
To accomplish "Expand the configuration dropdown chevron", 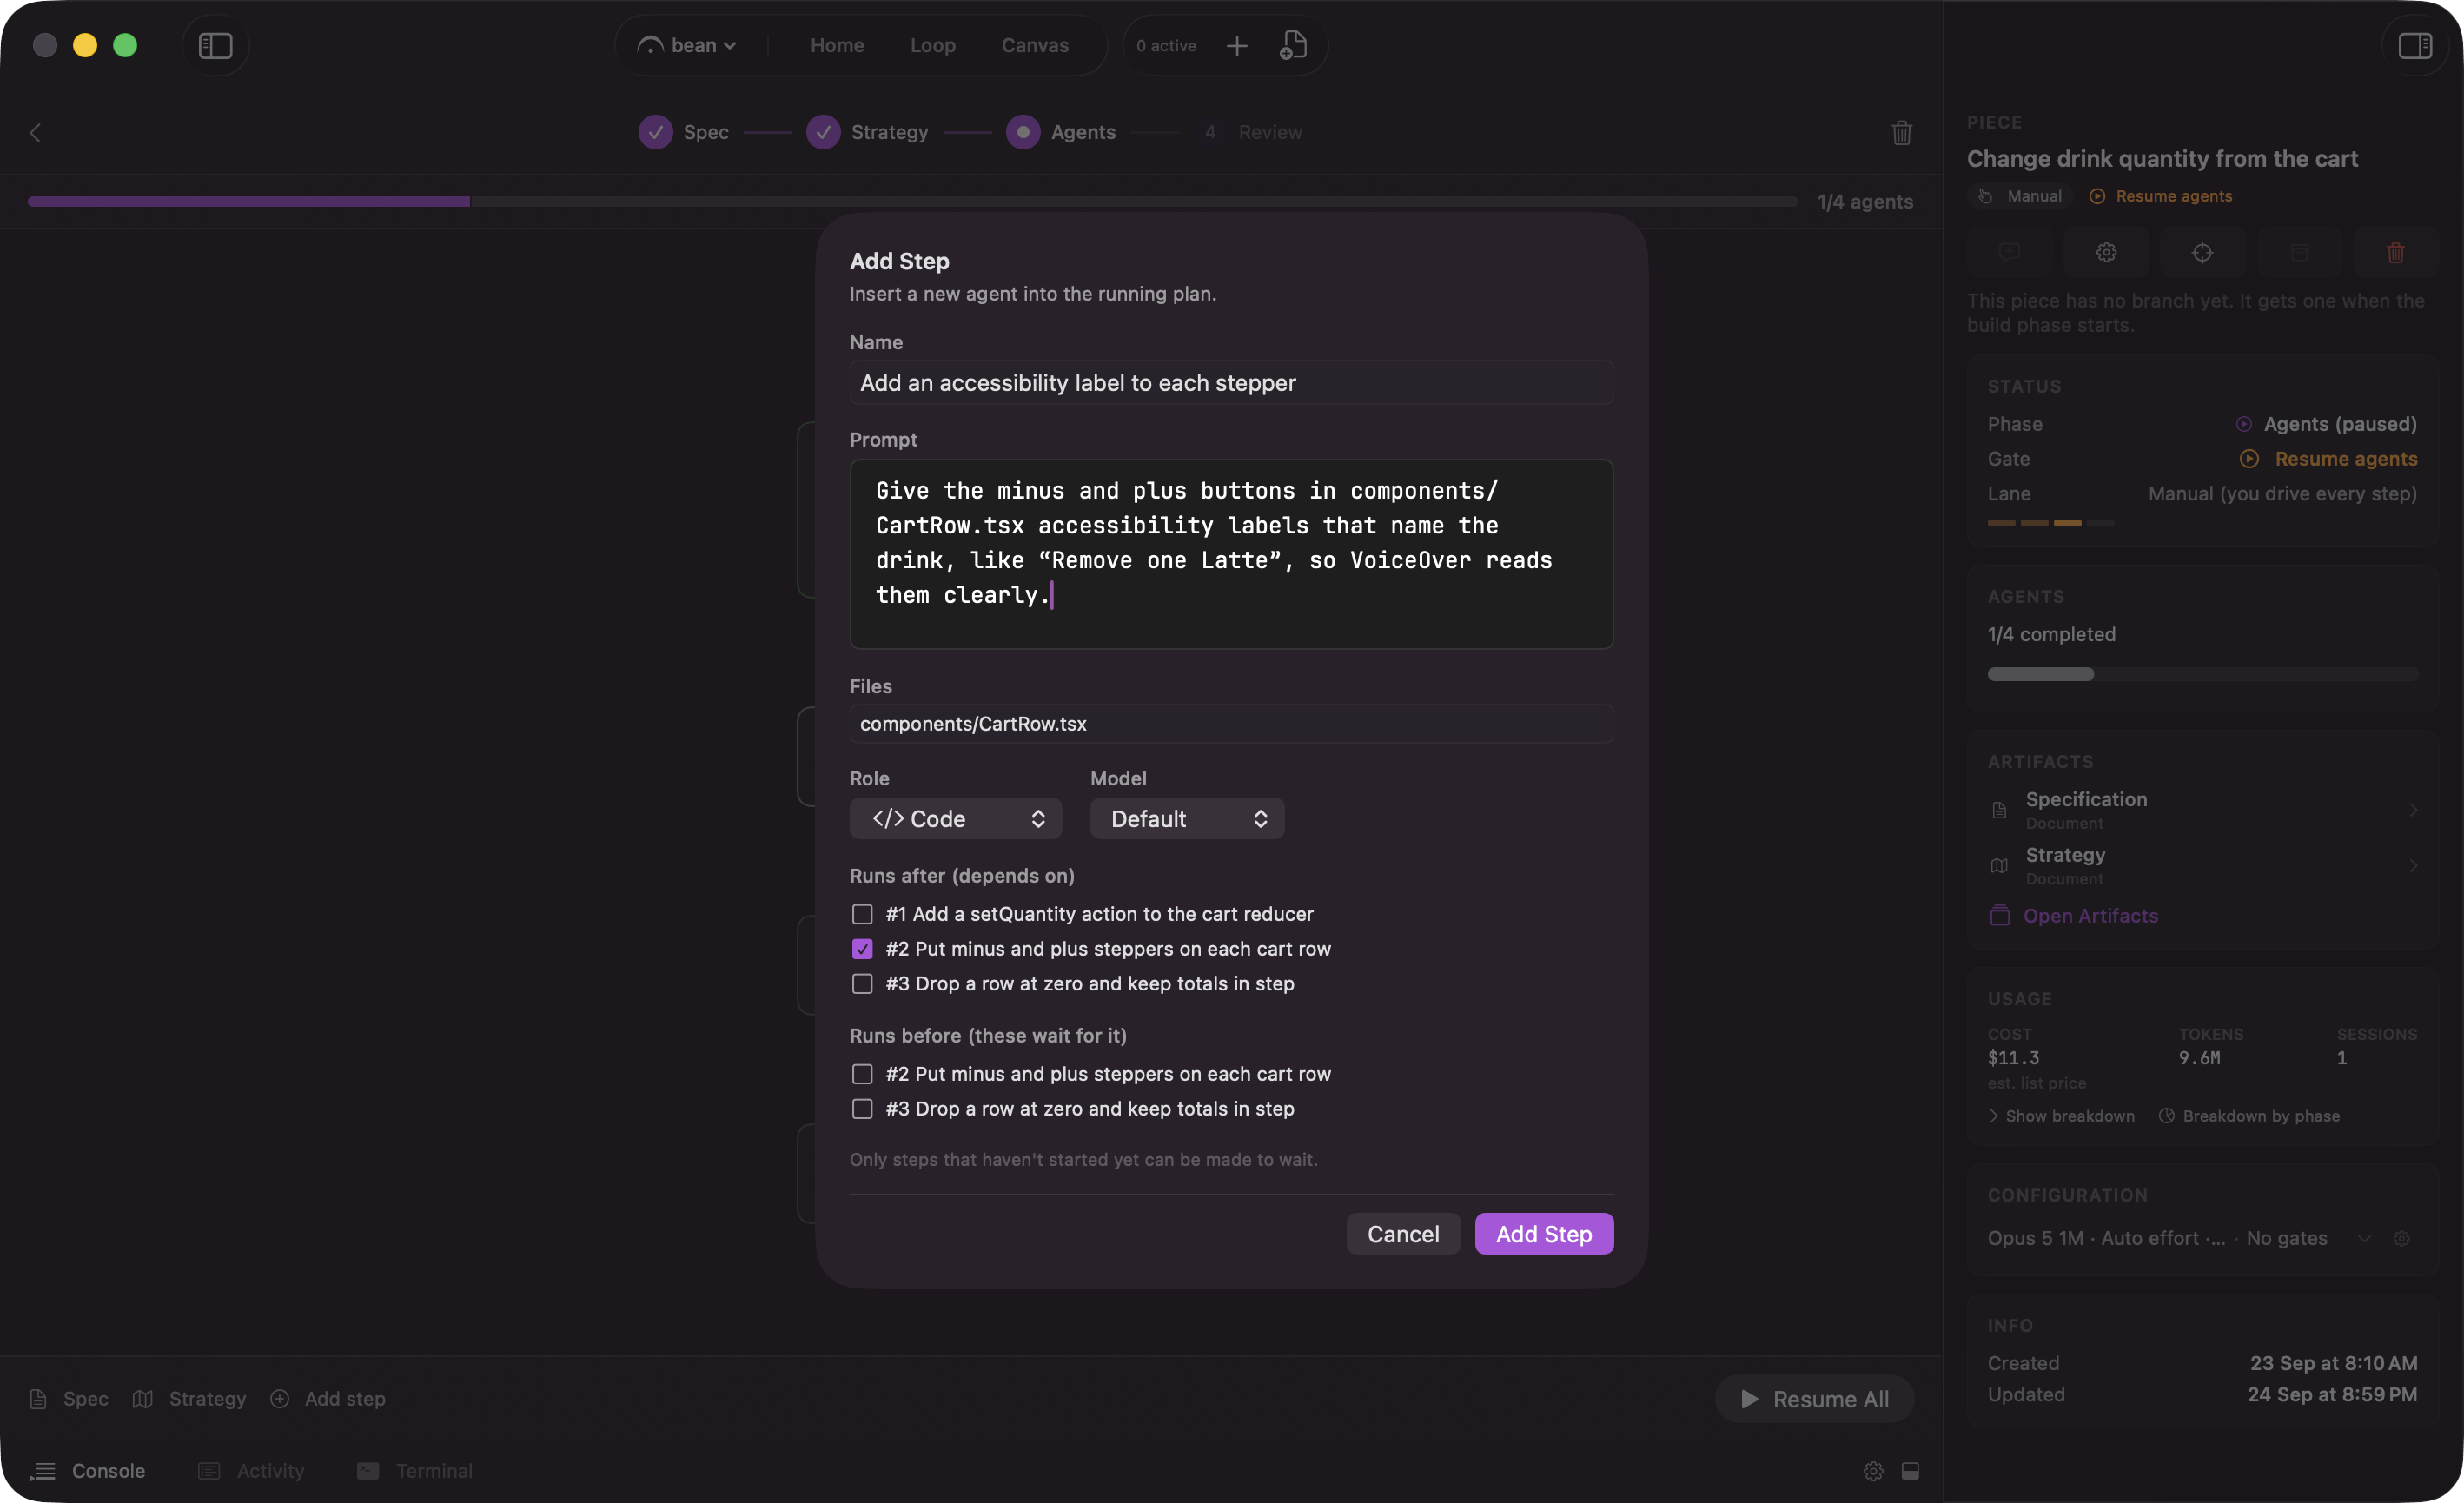I will 2364,1238.
